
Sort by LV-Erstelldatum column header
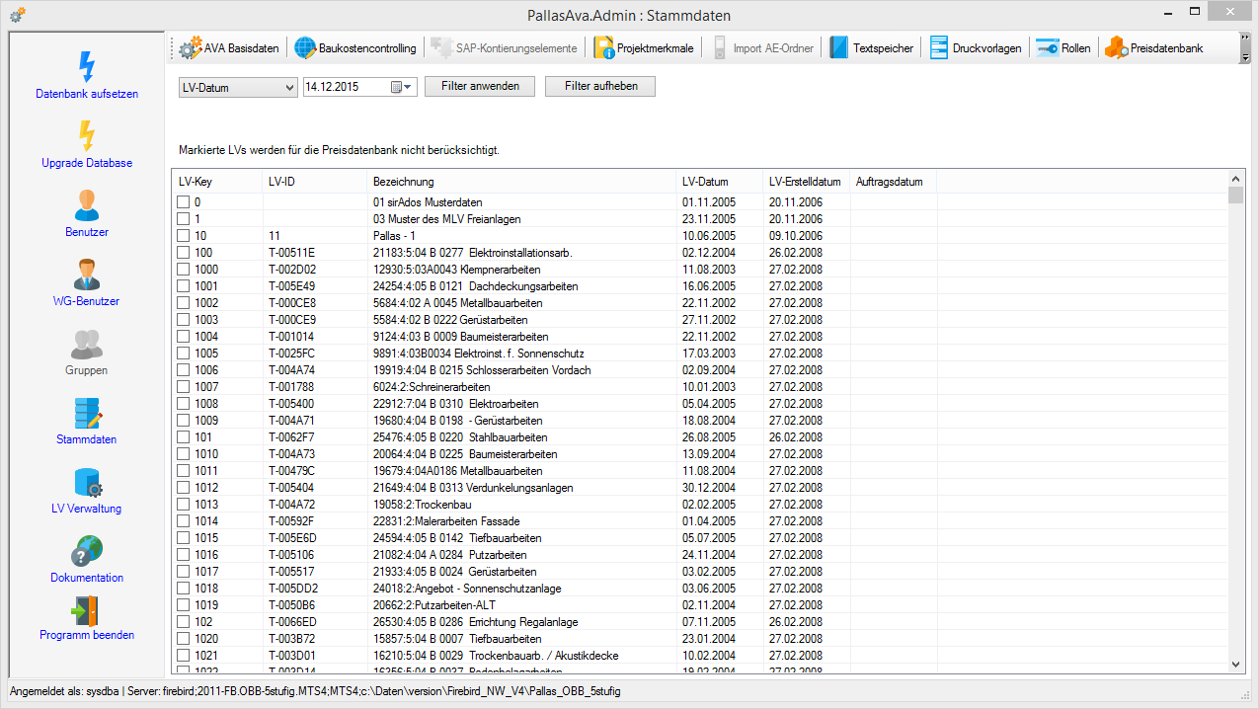click(806, 182)
